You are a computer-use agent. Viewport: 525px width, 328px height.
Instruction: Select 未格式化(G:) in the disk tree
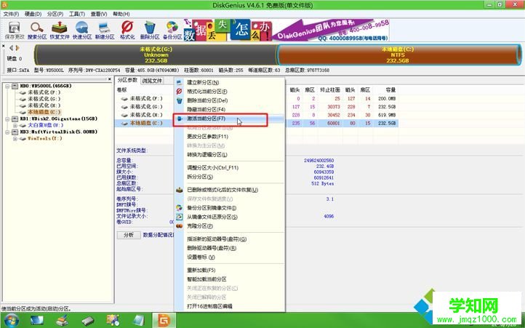[44, 99]
